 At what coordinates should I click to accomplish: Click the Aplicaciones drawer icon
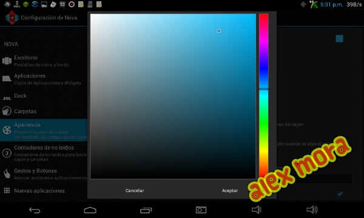click(x=7, y=79)
